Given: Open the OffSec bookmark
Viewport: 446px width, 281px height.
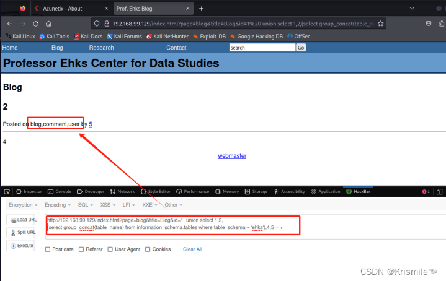Looking at the screenshot, I should point(298,37).
